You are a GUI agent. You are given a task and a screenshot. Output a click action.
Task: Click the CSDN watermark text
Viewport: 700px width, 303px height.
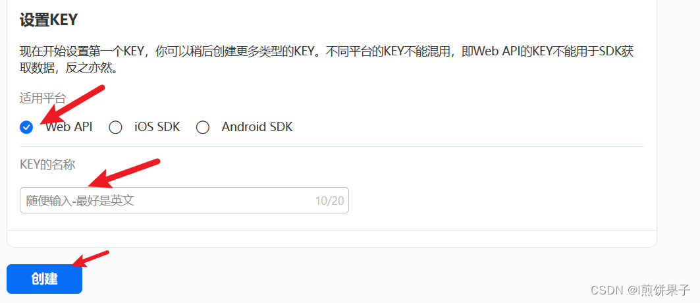tap(606, 290)
